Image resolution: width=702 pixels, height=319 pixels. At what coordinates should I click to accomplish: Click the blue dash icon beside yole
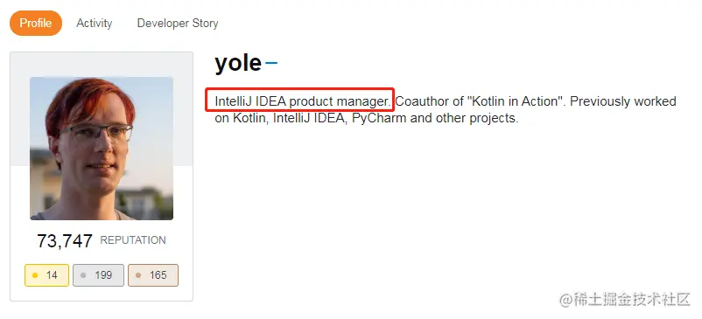pos(271,63)
